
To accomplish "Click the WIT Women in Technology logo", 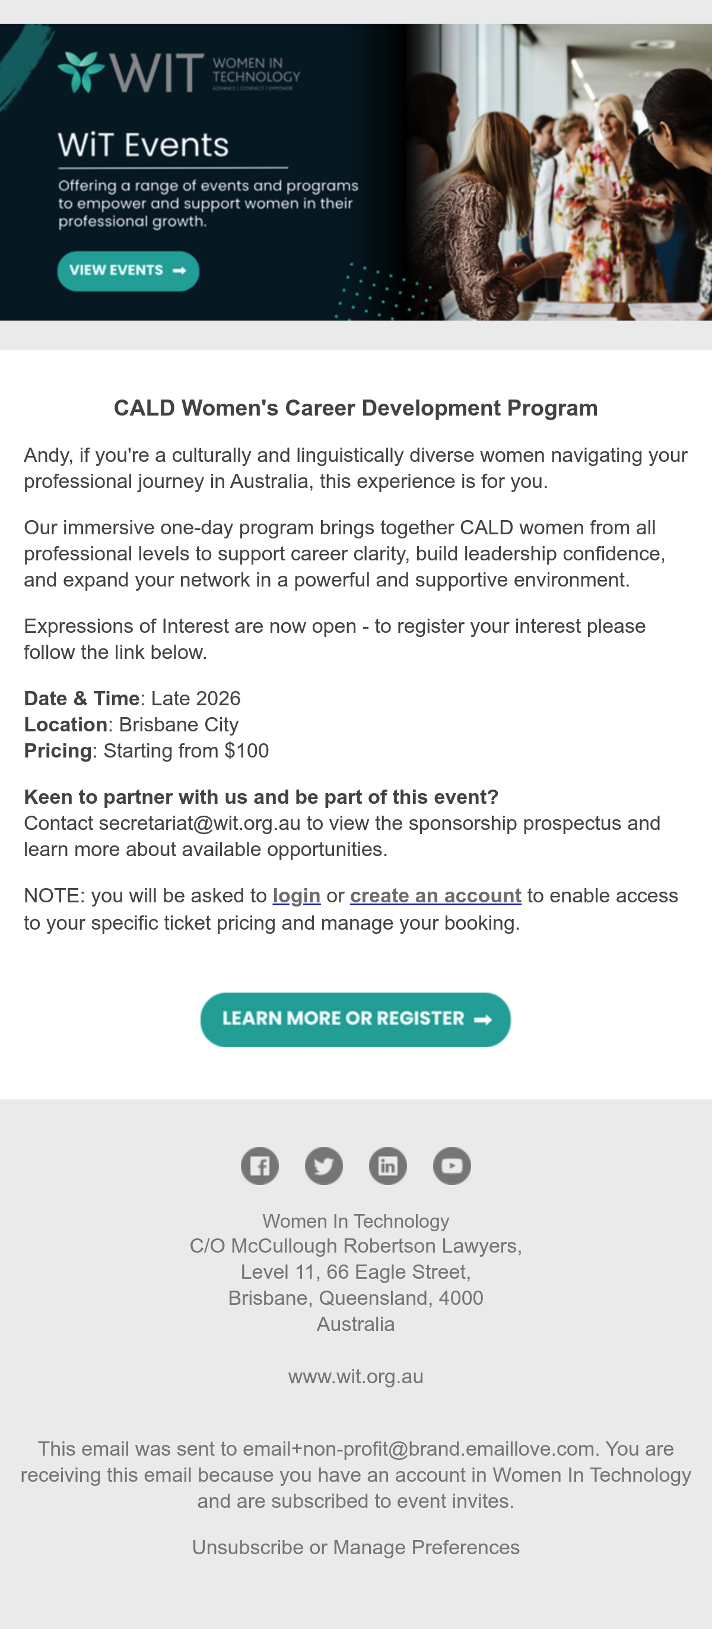I will pyautogui.click(x=179, y=72).
